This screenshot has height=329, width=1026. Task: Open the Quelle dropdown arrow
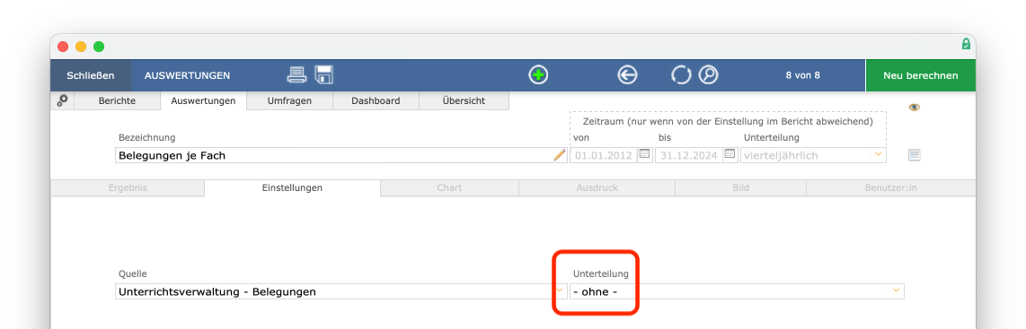(560, 290)
